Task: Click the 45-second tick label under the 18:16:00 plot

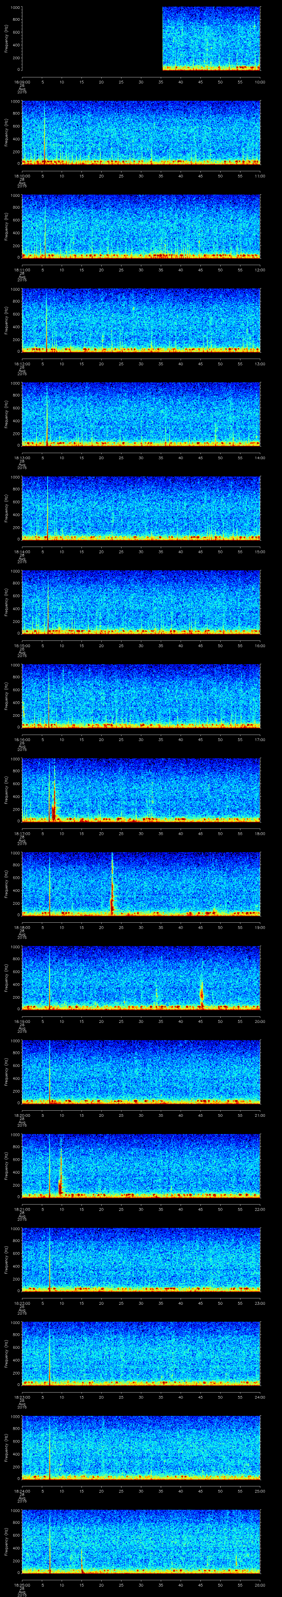Action: click(x=200, y=739)
